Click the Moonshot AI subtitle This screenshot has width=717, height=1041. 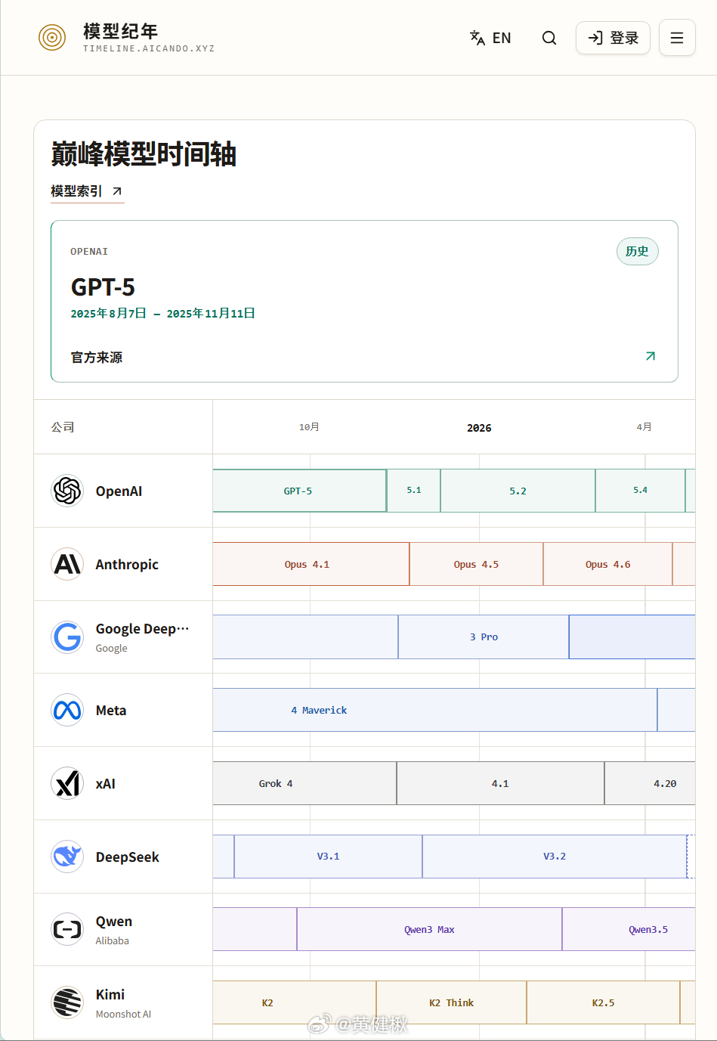point(123,1015)
